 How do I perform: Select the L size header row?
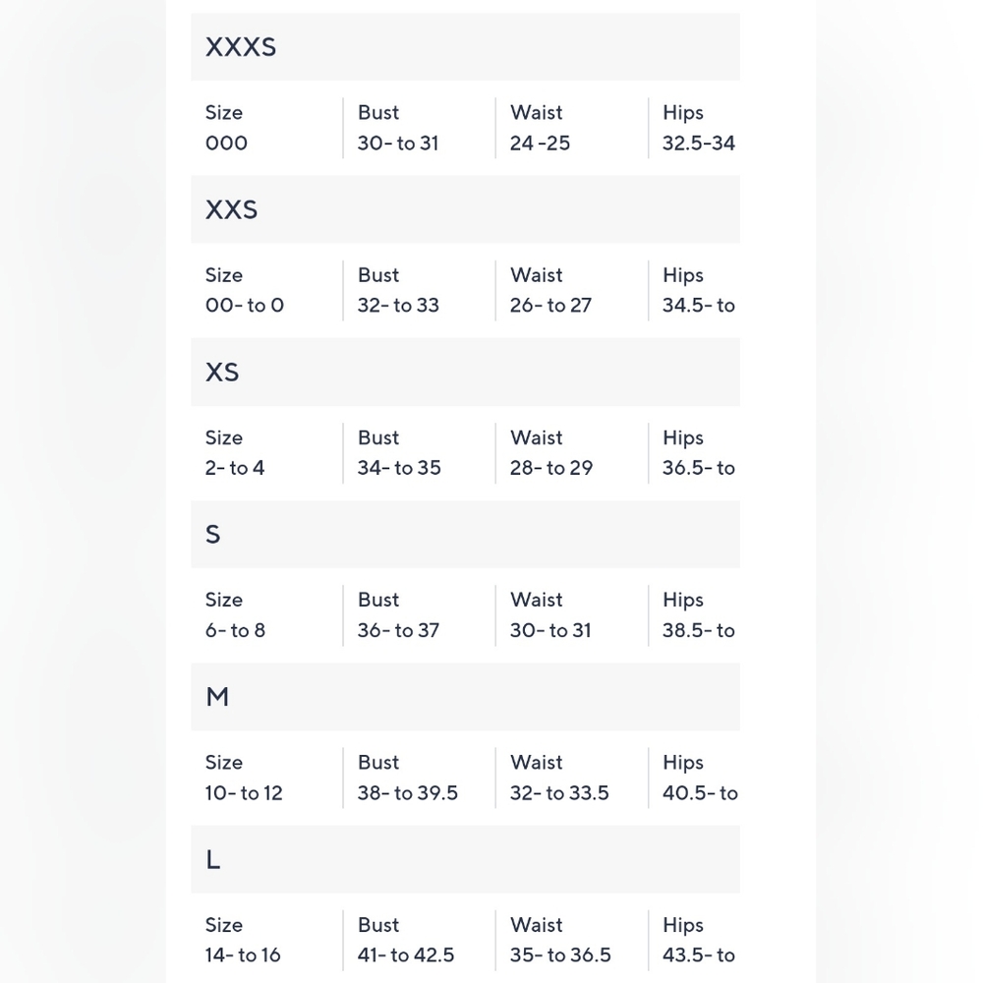[465, 859]
